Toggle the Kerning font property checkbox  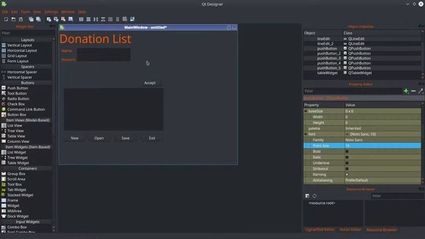[347, 175]
